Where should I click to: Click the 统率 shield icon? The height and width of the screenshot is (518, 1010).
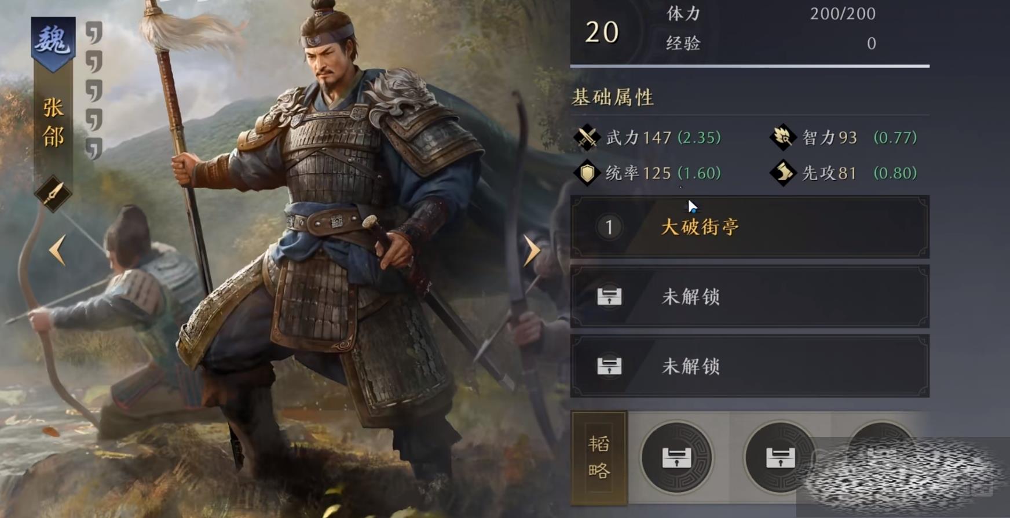click(x=587, y=173)
